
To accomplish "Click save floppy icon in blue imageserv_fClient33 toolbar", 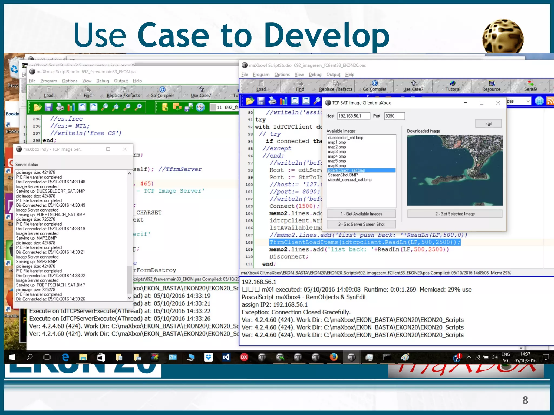I will [261, 101].
